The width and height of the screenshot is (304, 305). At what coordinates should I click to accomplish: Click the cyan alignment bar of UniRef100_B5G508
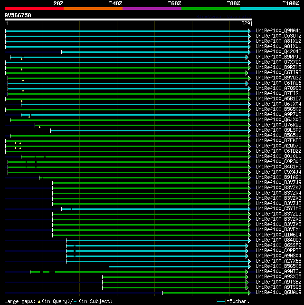(x=179, y=266)
